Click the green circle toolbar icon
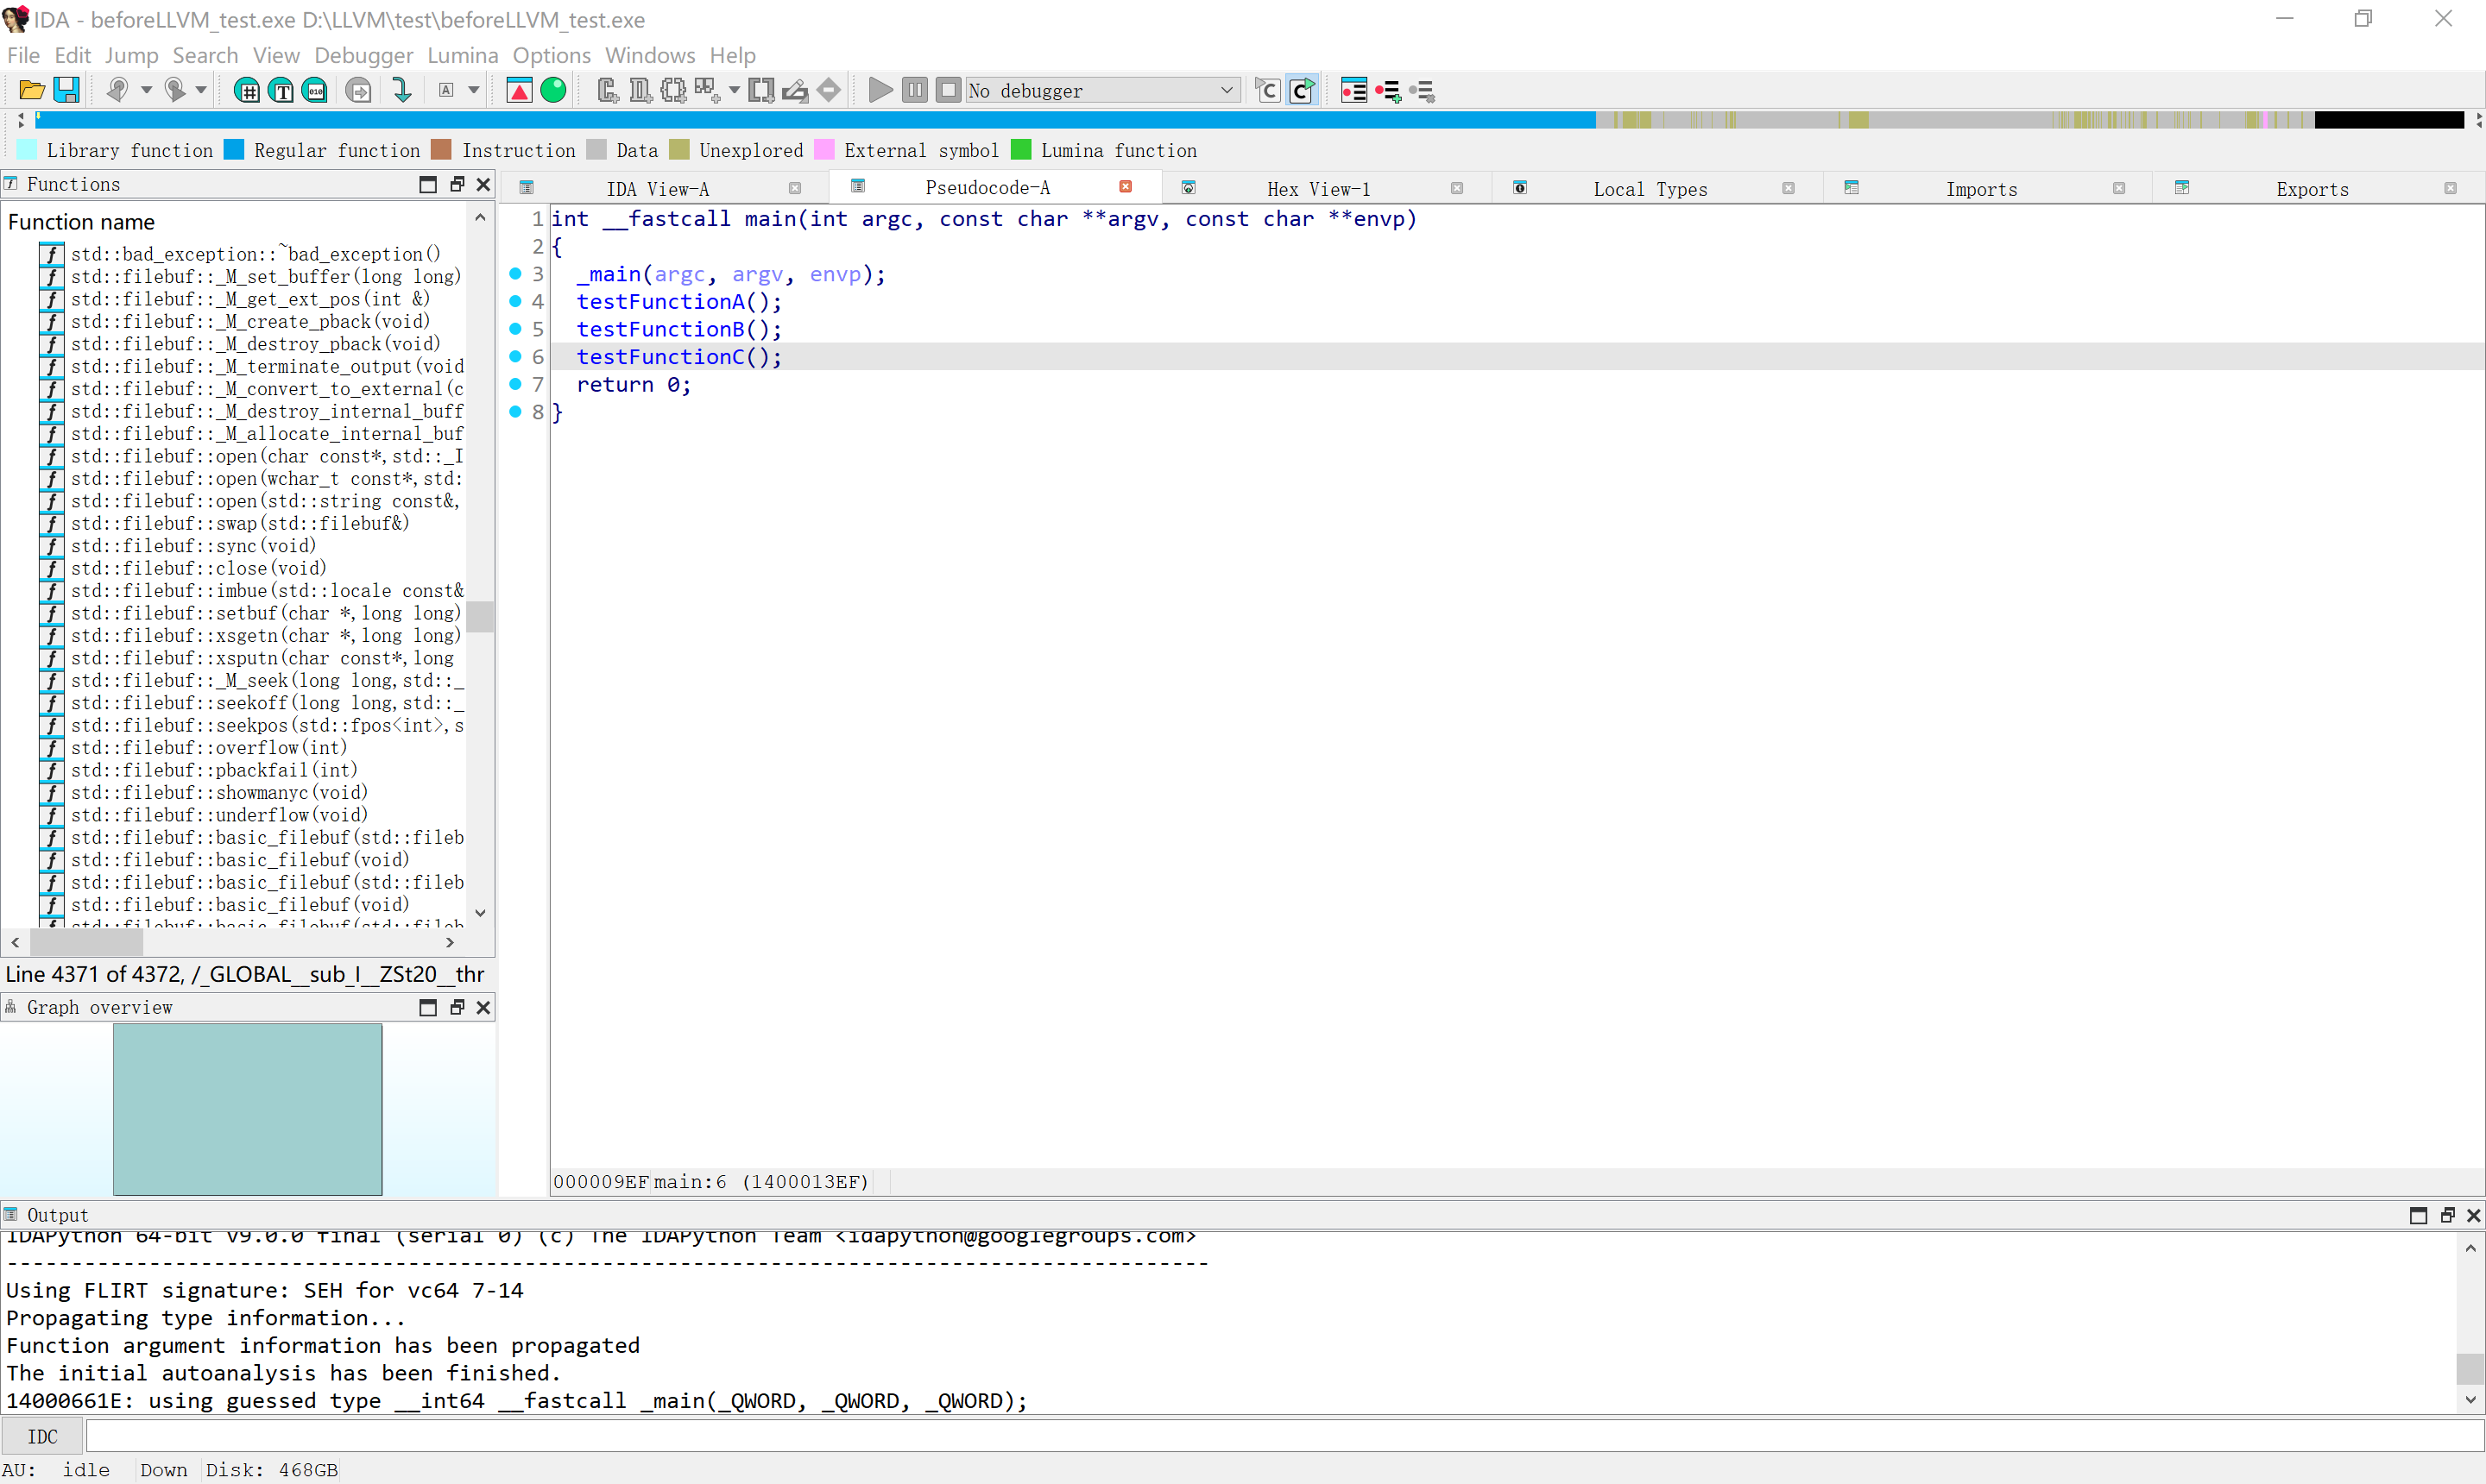This screenshot has width=2486, height=1484. click(x=553, y=91)
